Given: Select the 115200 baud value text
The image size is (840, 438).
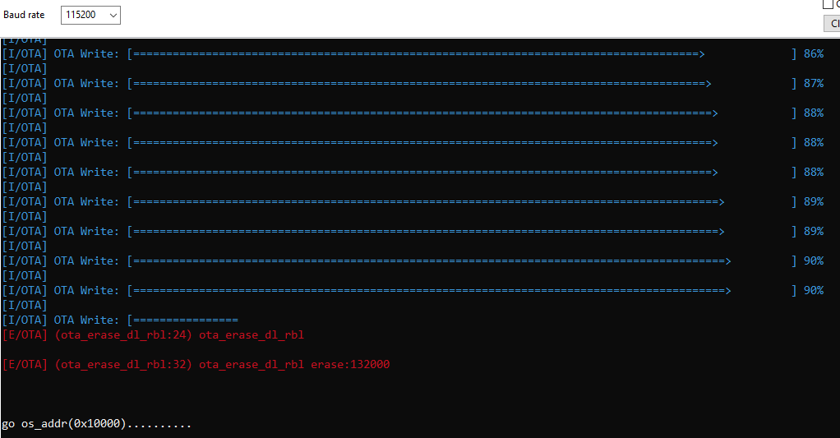Looking at the screenshot, I should [x=81, y=15].
